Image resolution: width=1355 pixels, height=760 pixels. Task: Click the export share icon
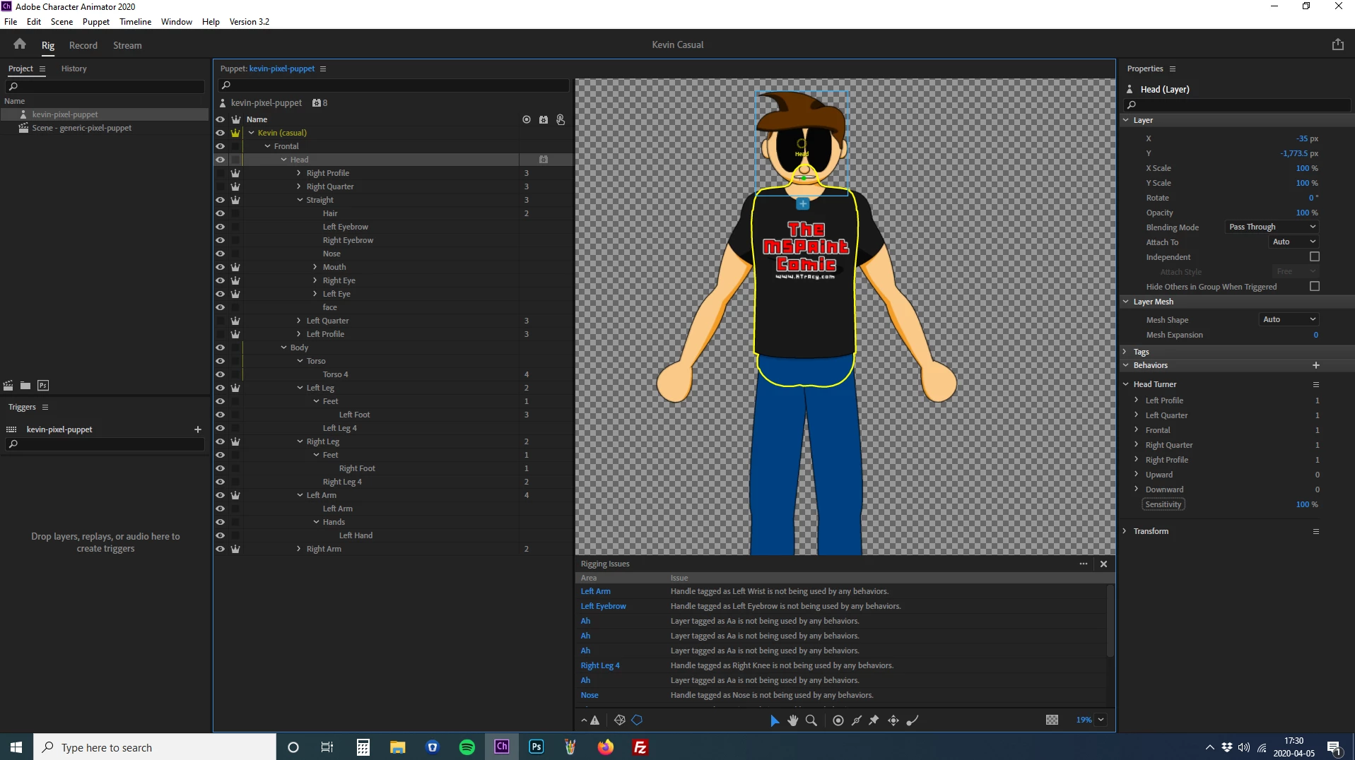[1337, 44]
